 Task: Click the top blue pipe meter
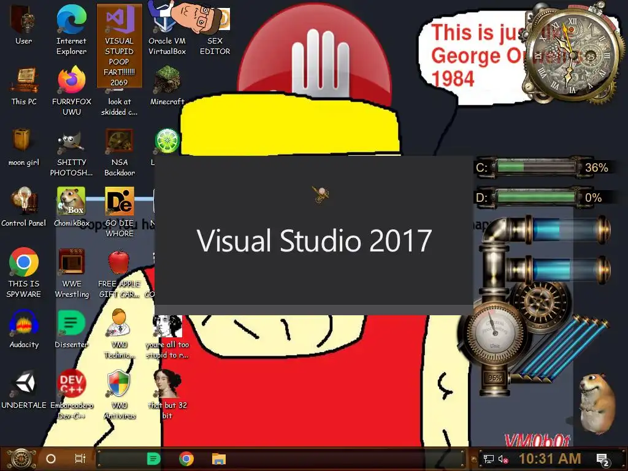[569, 230]
